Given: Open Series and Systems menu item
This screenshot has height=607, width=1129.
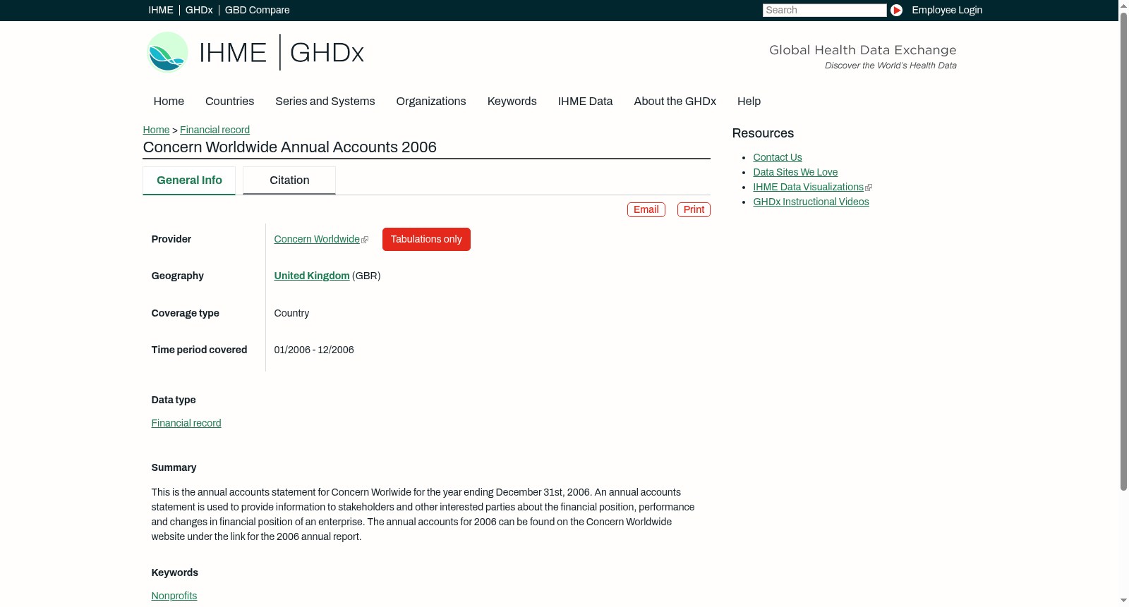Looking at the screenshot, I should [325, 102].
